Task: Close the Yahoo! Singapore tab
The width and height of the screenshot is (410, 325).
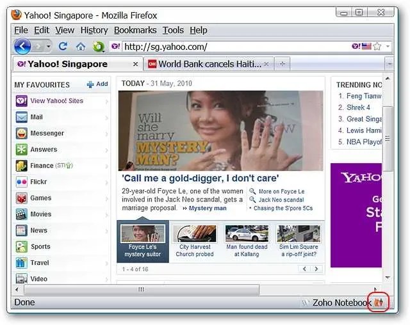Action: [135, 64]
